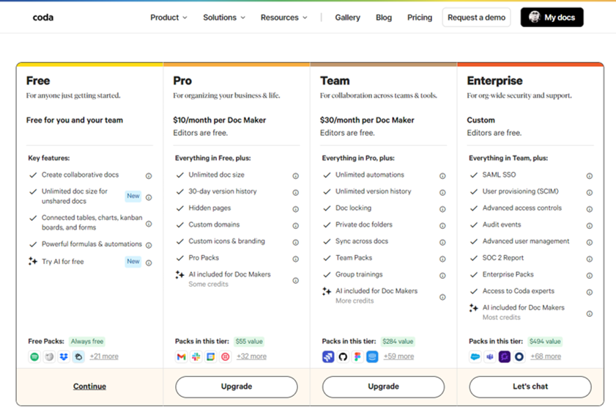Open info icon for SOC 2 Report
The height and width of the screenshot is (413, 616).
(590, 259)
